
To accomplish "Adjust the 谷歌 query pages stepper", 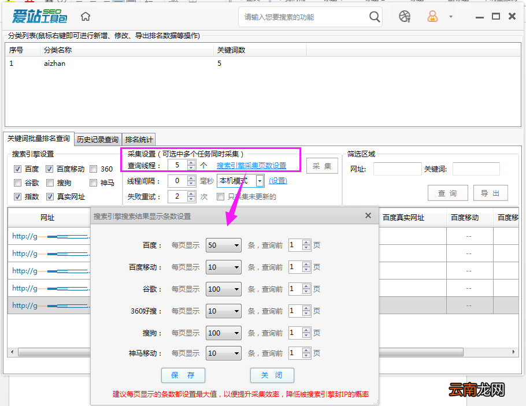I will pos(306,289).
